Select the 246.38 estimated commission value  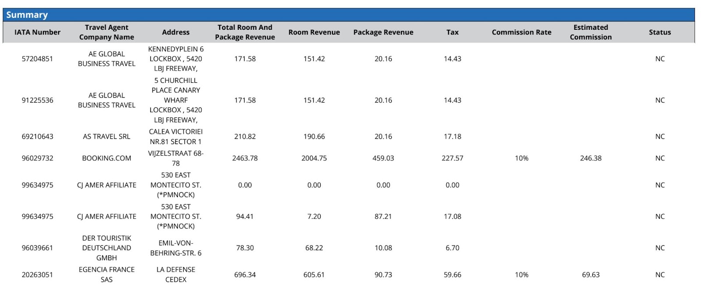(x=591, y=158)
